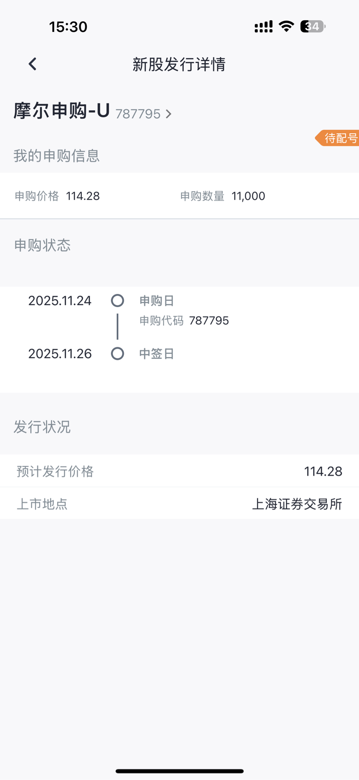The height and width of the screenshot is (780, 359).
Task: Tap the 新股发行详情 page title
Action: [x=179, y=64]
